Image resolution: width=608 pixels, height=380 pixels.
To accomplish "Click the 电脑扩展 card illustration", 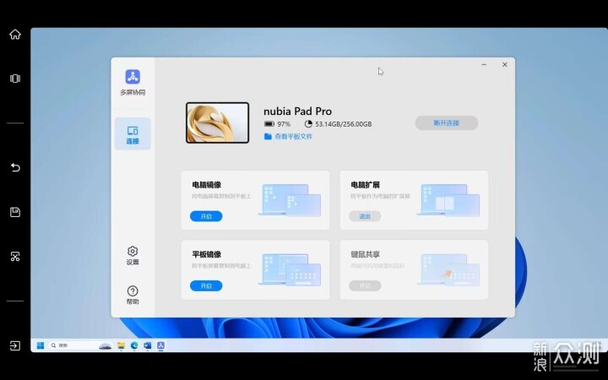I will pyautogui.click(x=448, y=200).
